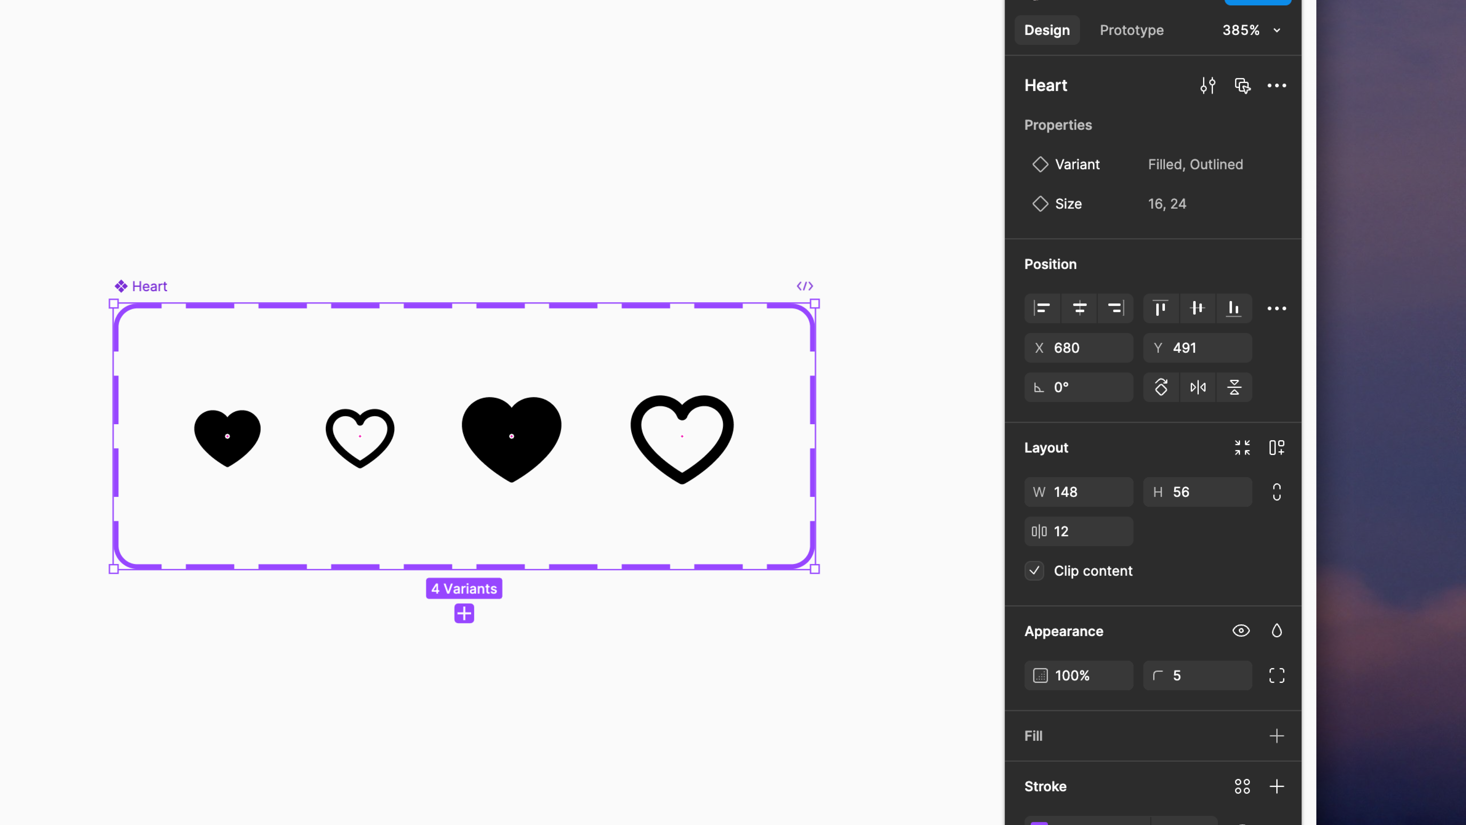Click the resize to fit icon in Layout
This screenshot has height=825, width=1466.
point(1242,448)
